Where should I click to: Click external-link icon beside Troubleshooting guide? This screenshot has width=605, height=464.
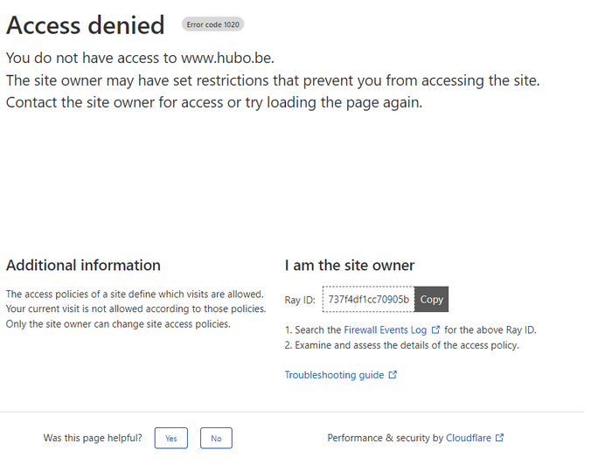tap(393, 375)
